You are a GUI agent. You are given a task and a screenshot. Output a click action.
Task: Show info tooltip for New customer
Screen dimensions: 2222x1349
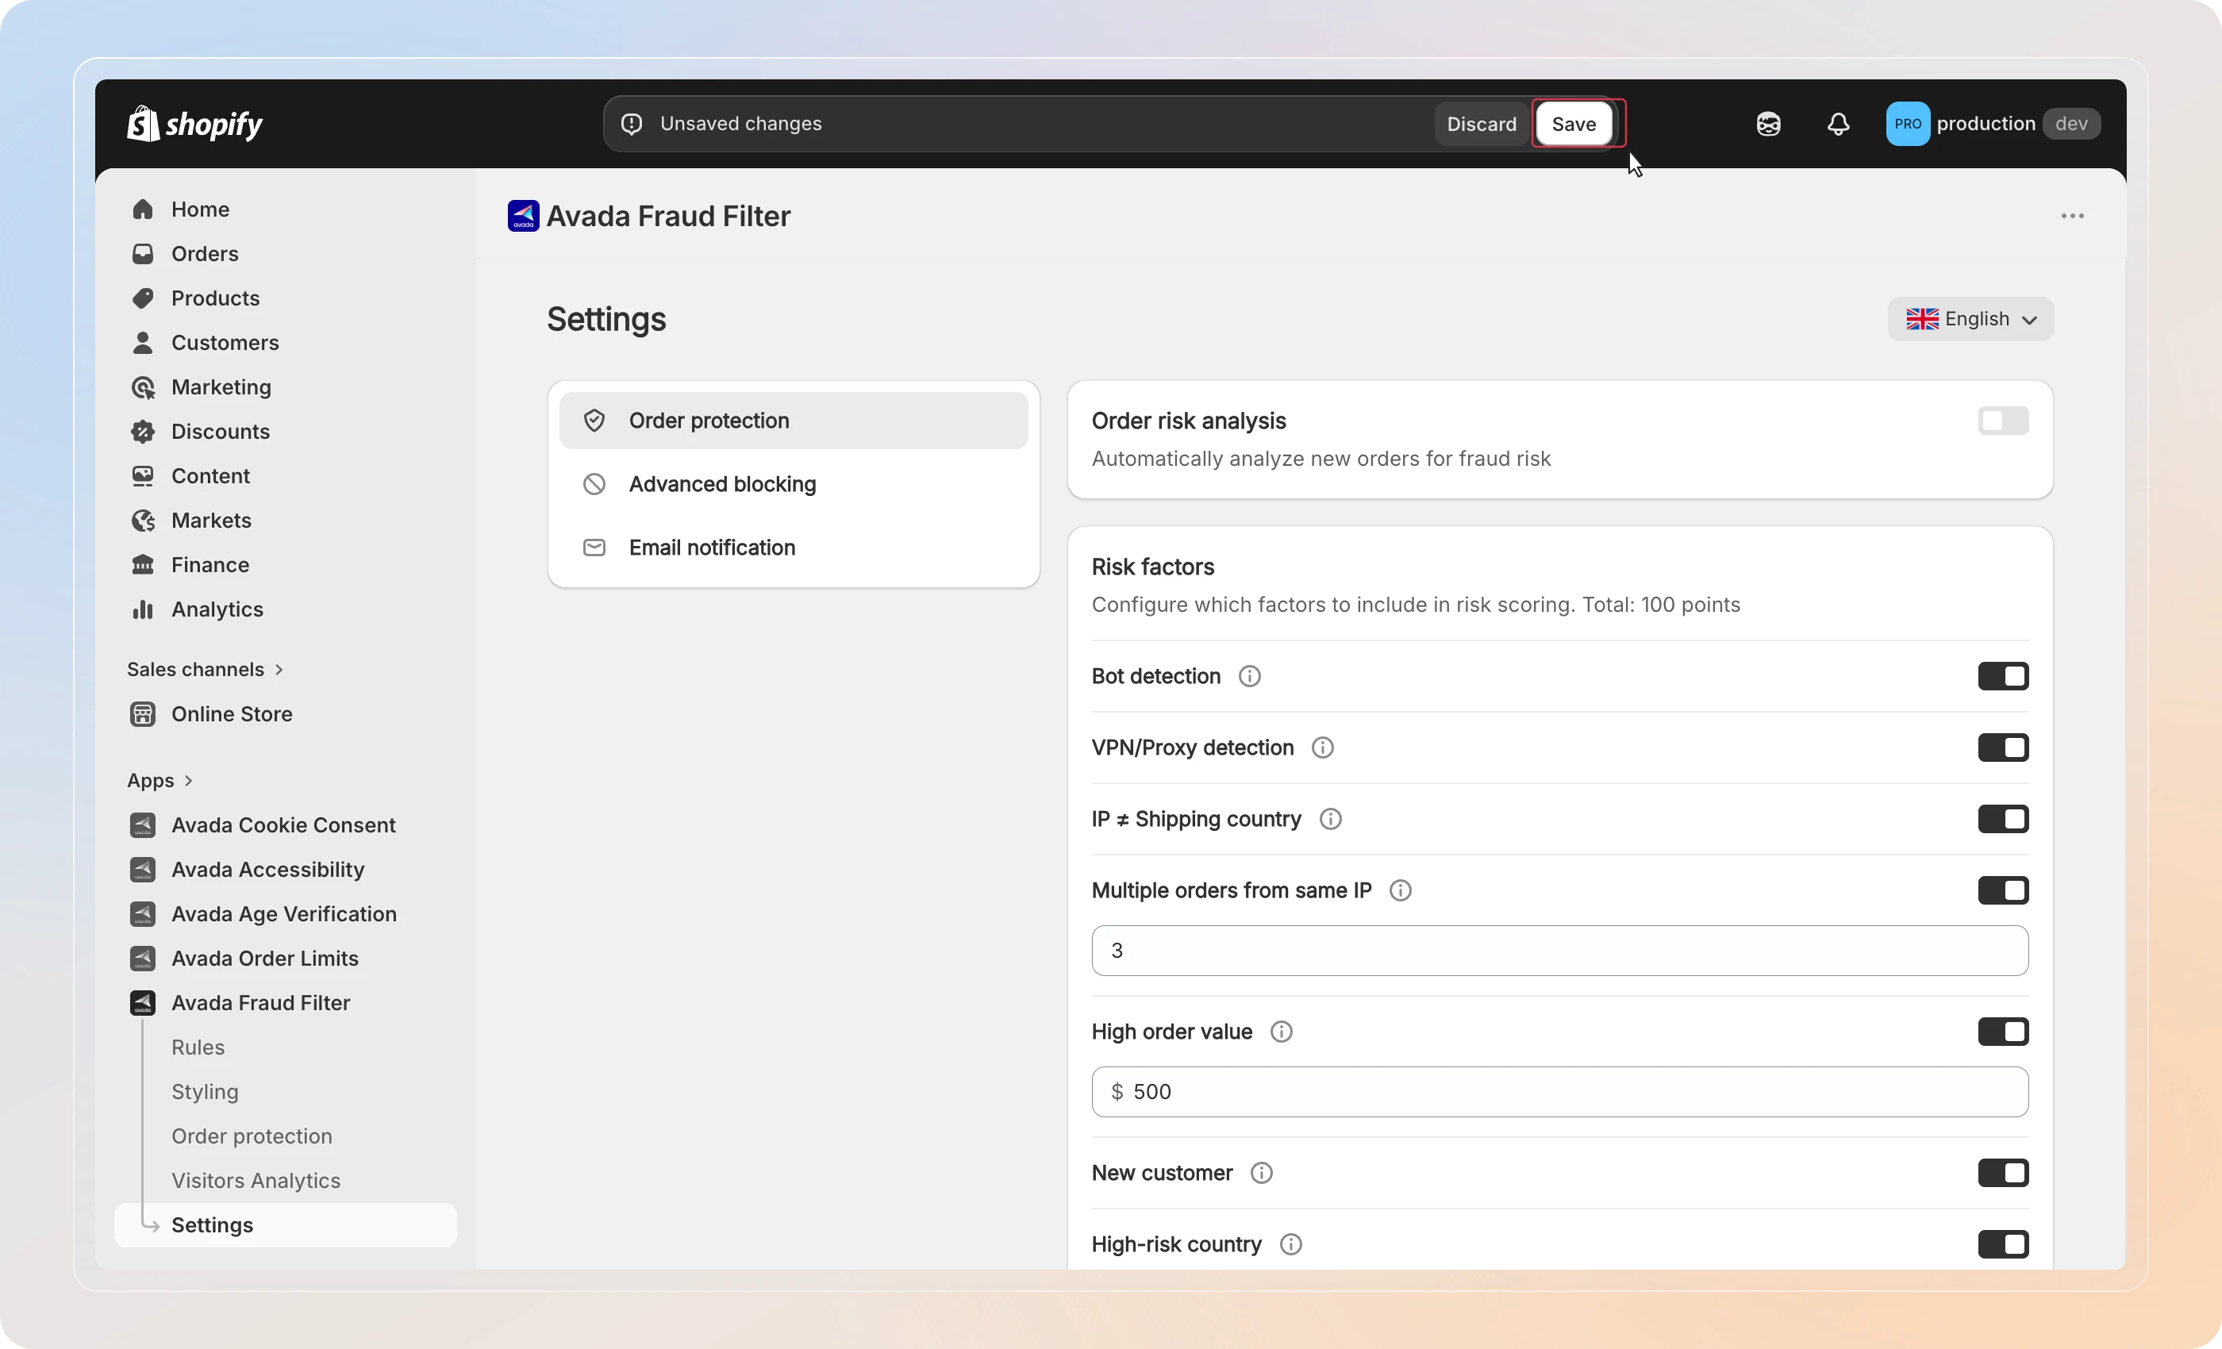[x=1261, y=1173]
